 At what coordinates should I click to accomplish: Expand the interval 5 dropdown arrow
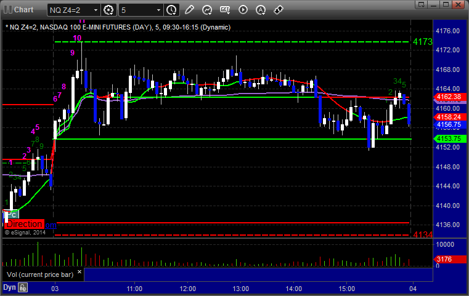158,10
